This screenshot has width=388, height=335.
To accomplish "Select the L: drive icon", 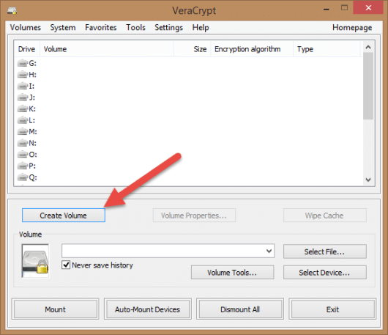I will [23, 120].
